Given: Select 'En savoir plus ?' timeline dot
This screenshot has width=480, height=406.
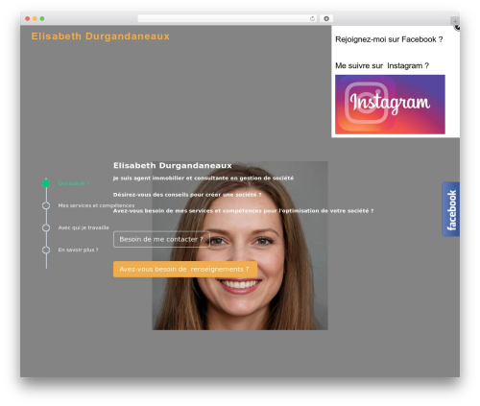Looking at the screenshot, I should pyautogui.click(x=46, y=250).
